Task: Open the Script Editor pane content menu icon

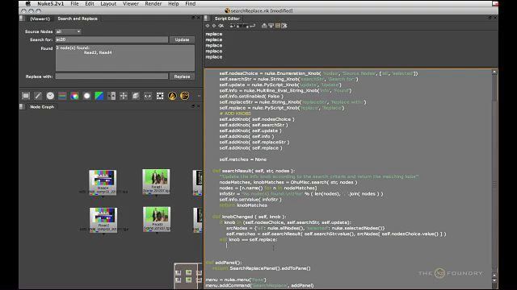Action: pos(207,19)
